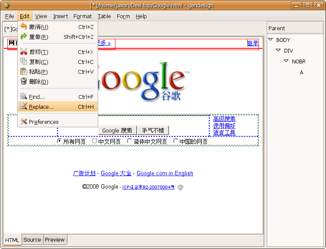Open the Table menu
326x249 pixels.
[x=104, y=16]
